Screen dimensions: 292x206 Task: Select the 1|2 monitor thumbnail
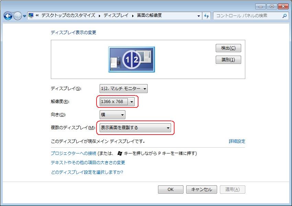tap(132, 59)
